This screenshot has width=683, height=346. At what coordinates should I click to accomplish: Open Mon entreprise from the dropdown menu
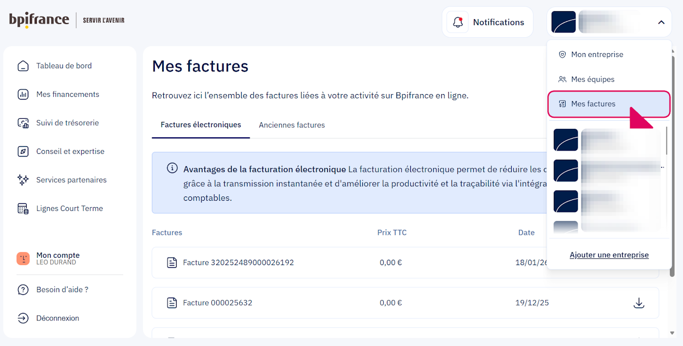pos(597,54)
